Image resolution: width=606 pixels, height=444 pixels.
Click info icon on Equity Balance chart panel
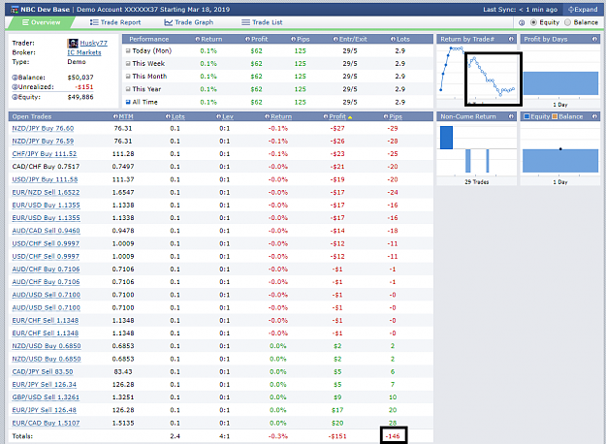click(x=594, y=116)
